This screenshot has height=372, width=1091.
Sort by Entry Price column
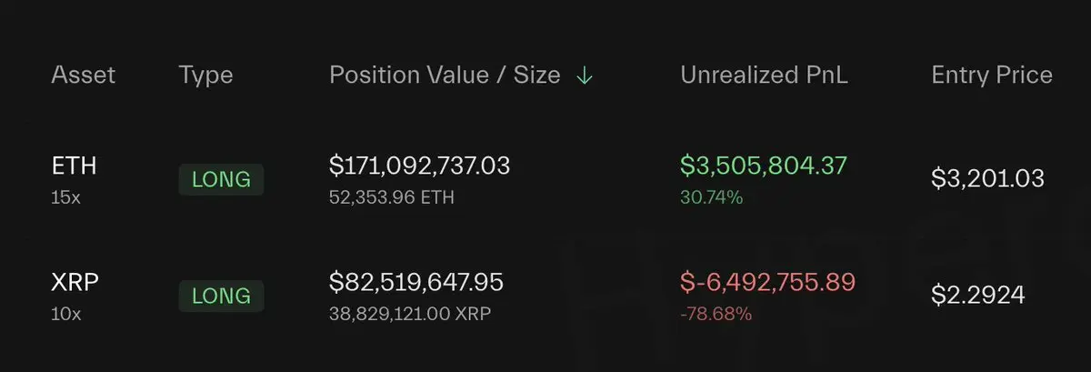[992, 75]
